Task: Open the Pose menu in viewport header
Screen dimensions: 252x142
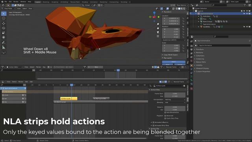Action: point(30,9)
